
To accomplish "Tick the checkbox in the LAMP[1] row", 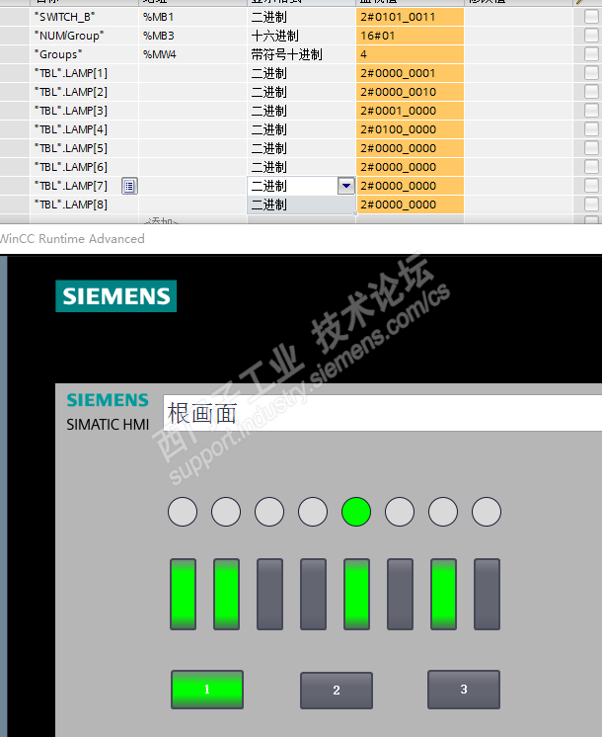I will pyautogui.click(x=592, y=73).
